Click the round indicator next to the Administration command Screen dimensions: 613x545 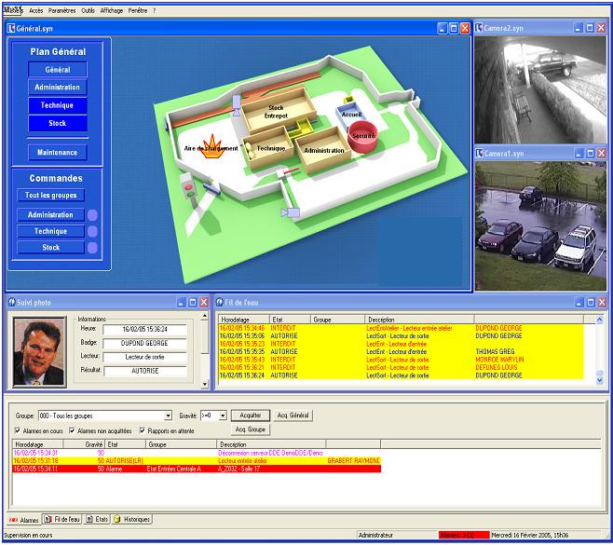(x=92, y=214)
